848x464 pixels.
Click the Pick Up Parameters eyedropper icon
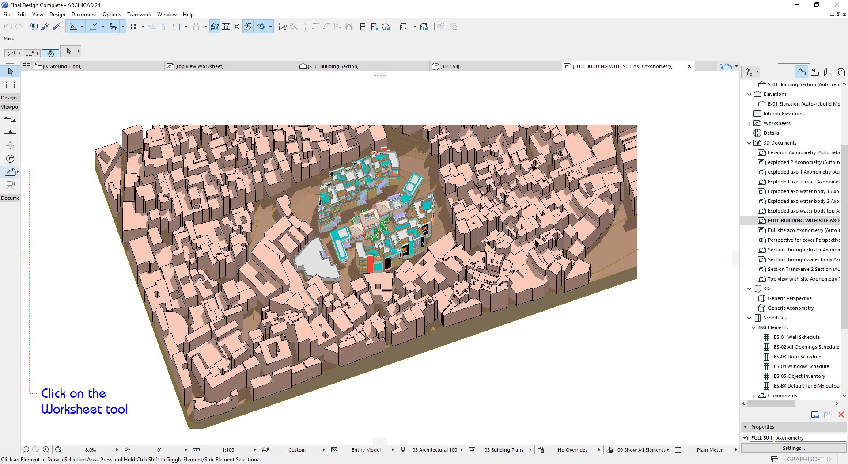click(x=45, y=27)
